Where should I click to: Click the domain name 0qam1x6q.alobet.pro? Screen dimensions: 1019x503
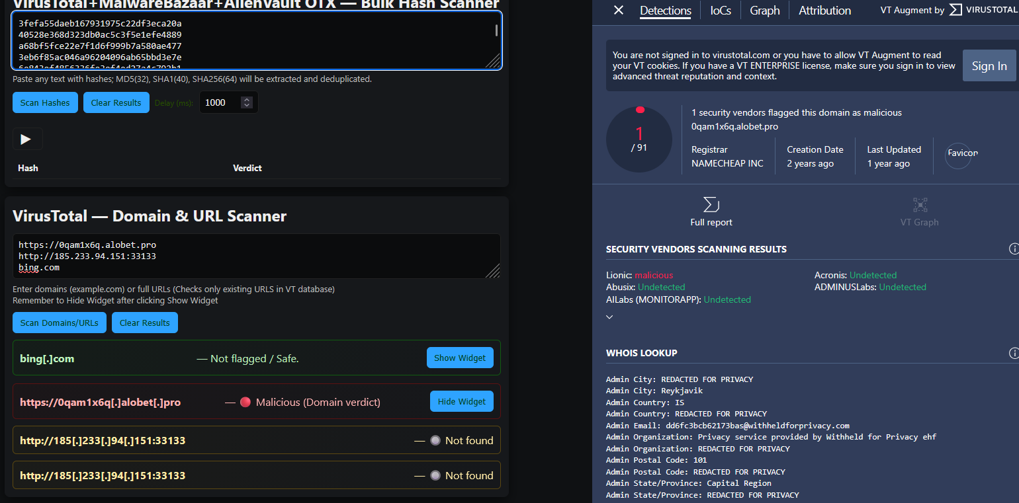734,126
